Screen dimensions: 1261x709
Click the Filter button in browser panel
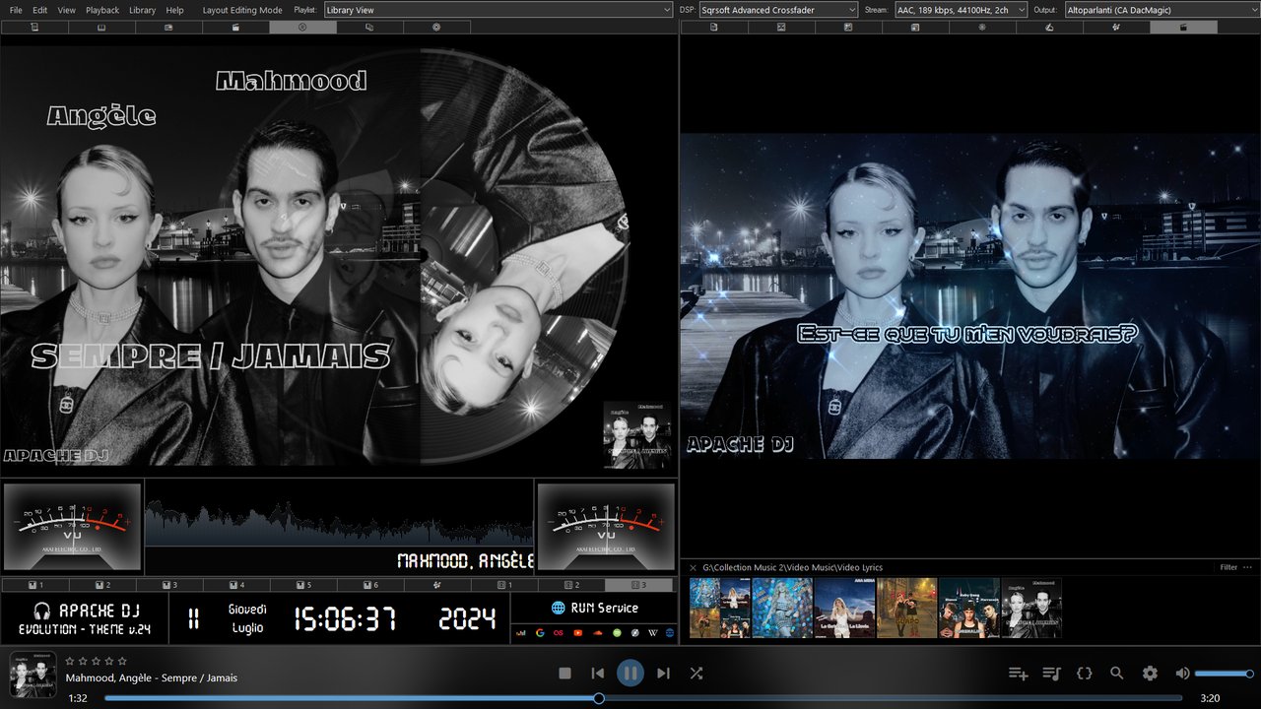point(1228,567)
